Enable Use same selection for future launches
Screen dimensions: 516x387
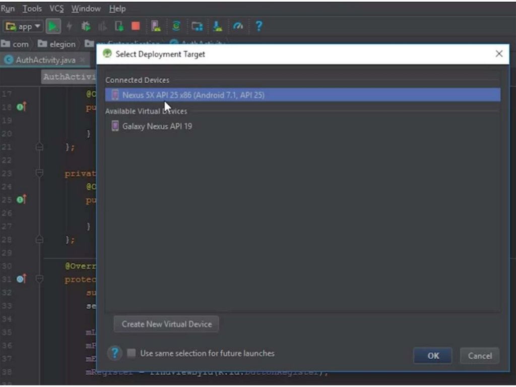point(132,353)
